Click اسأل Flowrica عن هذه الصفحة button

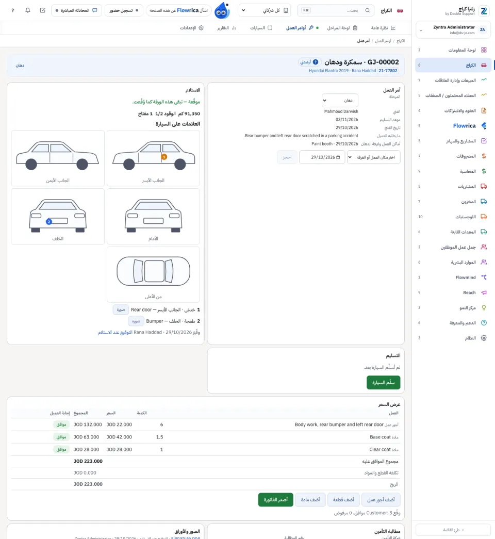[x=178, y=10]
